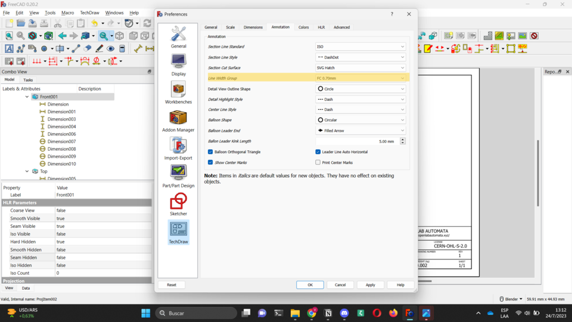Open Workbenches preferences category
Screen dimensions: 572x322
pyautogui.click(x=178, y=93)
